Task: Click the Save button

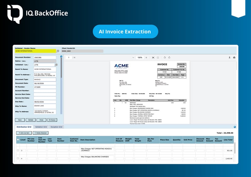Action: click(x=20, y=120)
